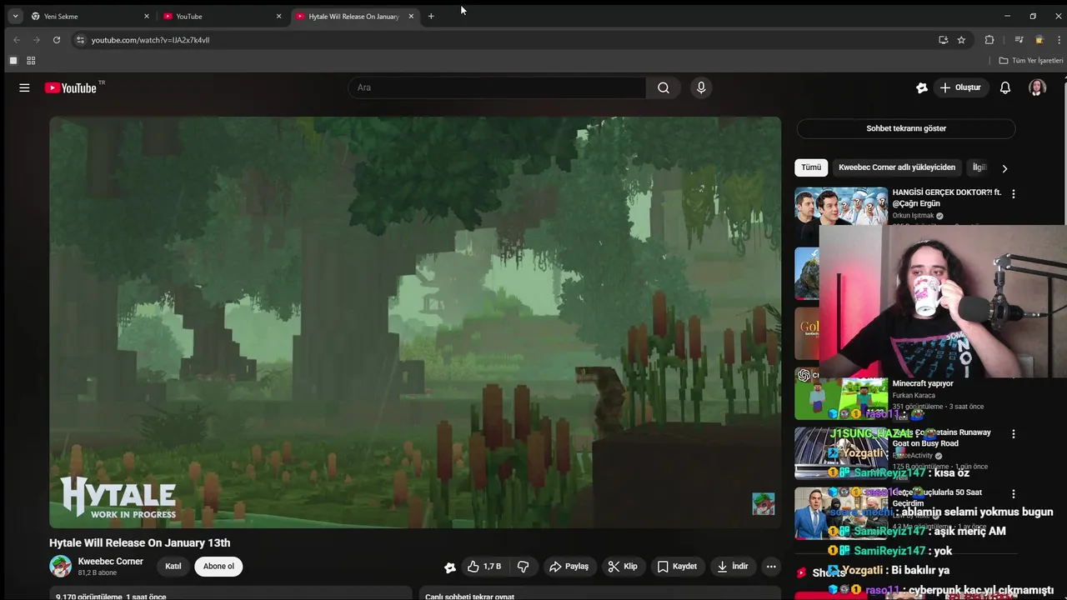
Task: Click the star badge icon beside Oluştur
Action: pos(922,87)
